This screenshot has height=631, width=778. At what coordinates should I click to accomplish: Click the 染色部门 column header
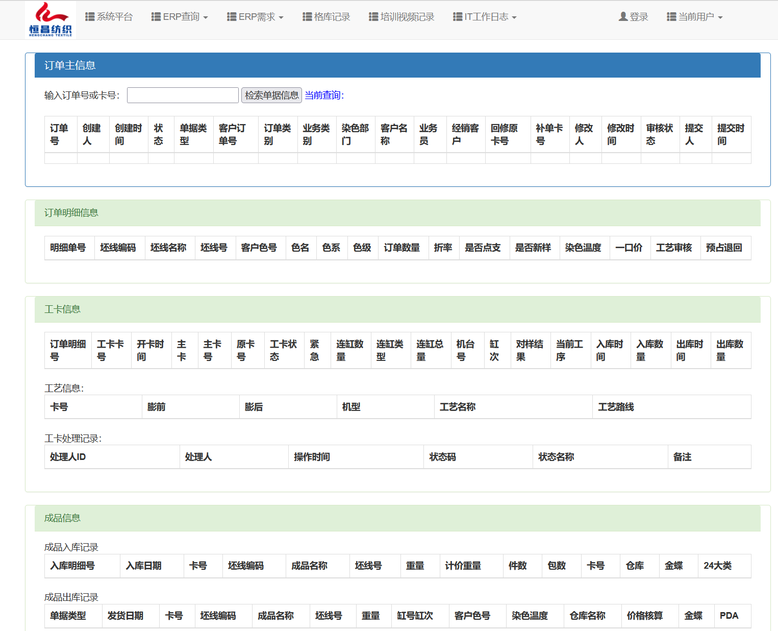356,135
